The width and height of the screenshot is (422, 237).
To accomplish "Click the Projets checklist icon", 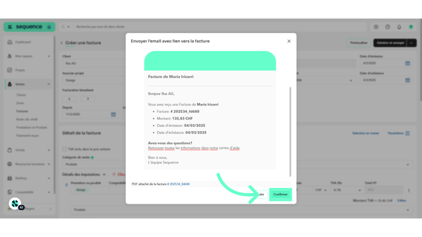I will click(10, 70).
